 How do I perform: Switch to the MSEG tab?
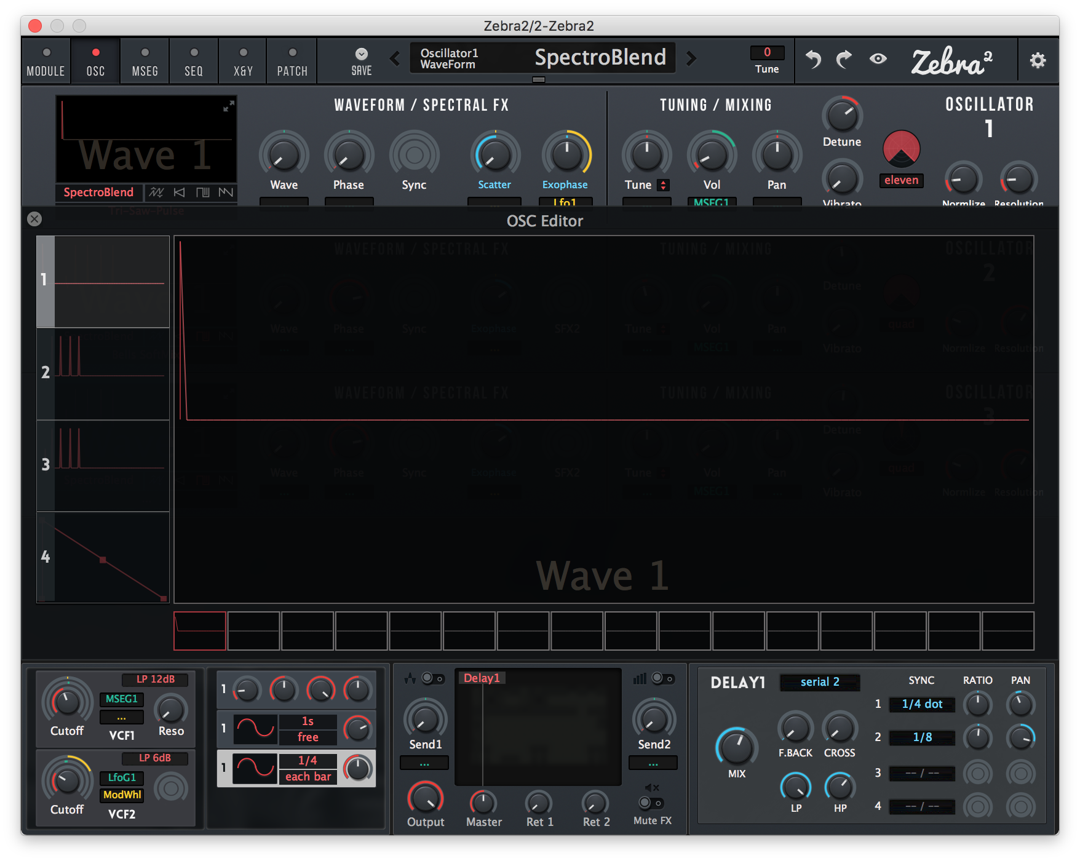[145, 61]
